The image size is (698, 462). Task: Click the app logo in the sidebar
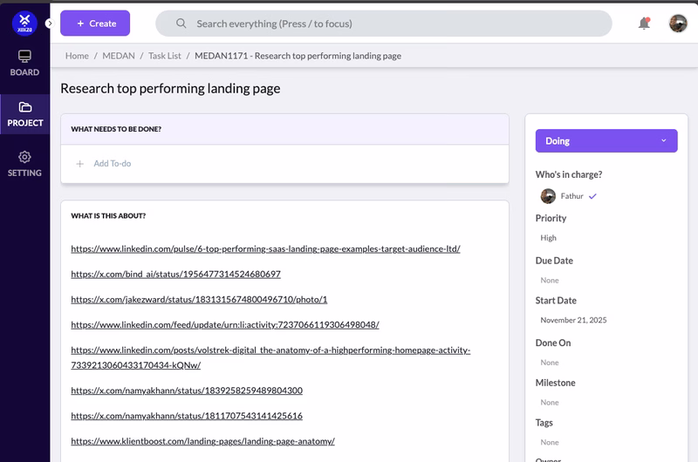pyautogui.click(x=24, y=24)
